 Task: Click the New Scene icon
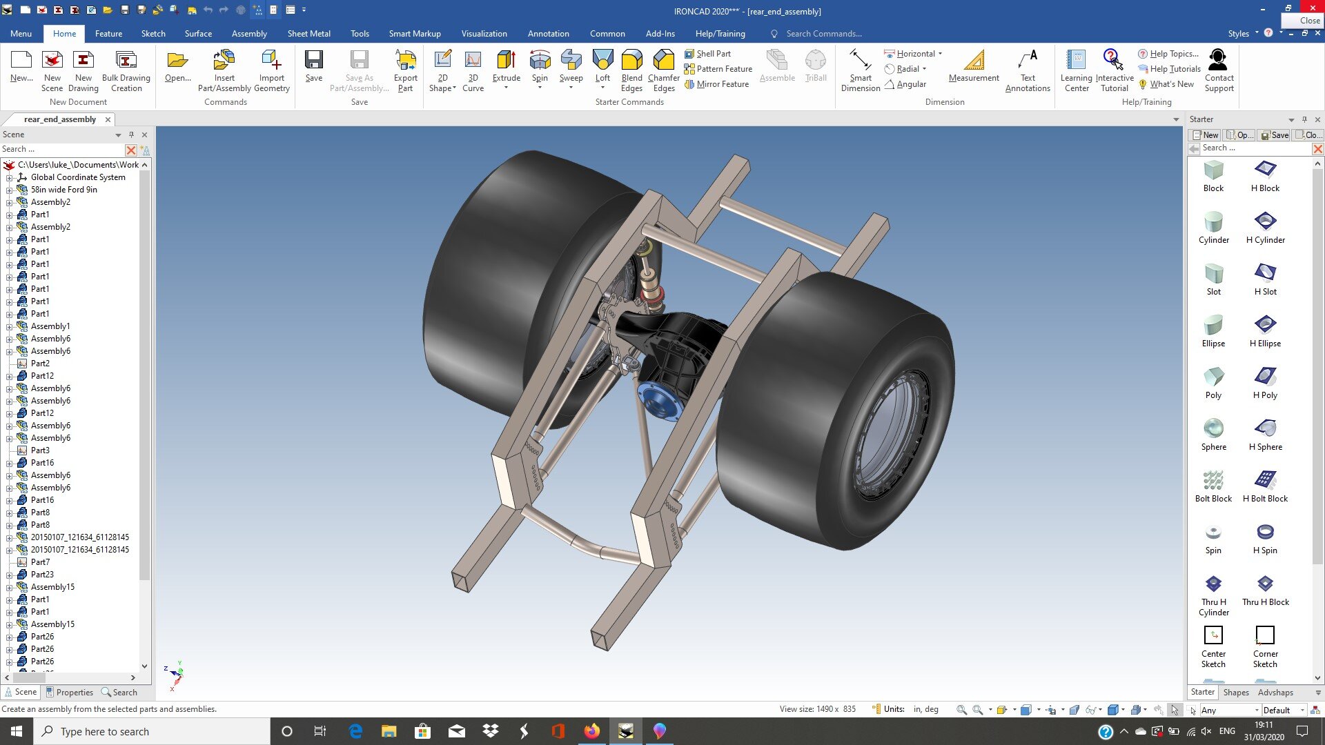click(x=52, y=70)
